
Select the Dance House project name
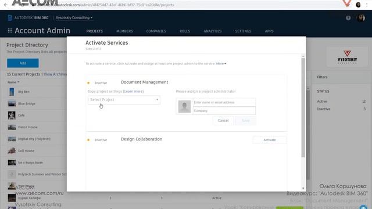click(x=28, y=127)
